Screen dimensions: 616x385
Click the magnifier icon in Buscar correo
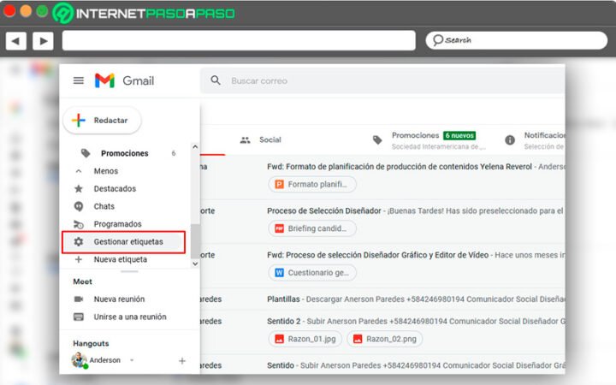click(216, 80)
